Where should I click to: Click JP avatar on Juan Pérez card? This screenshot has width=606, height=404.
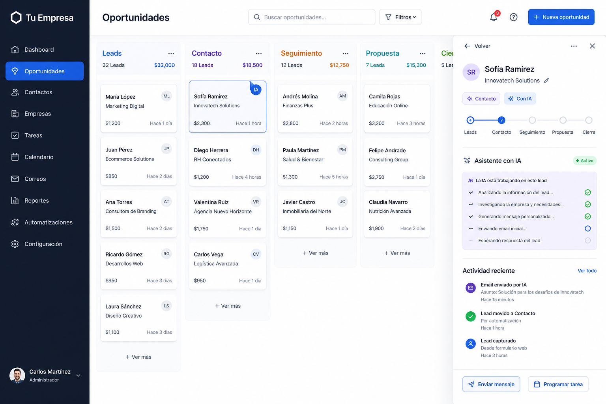(x=166, y=149)
